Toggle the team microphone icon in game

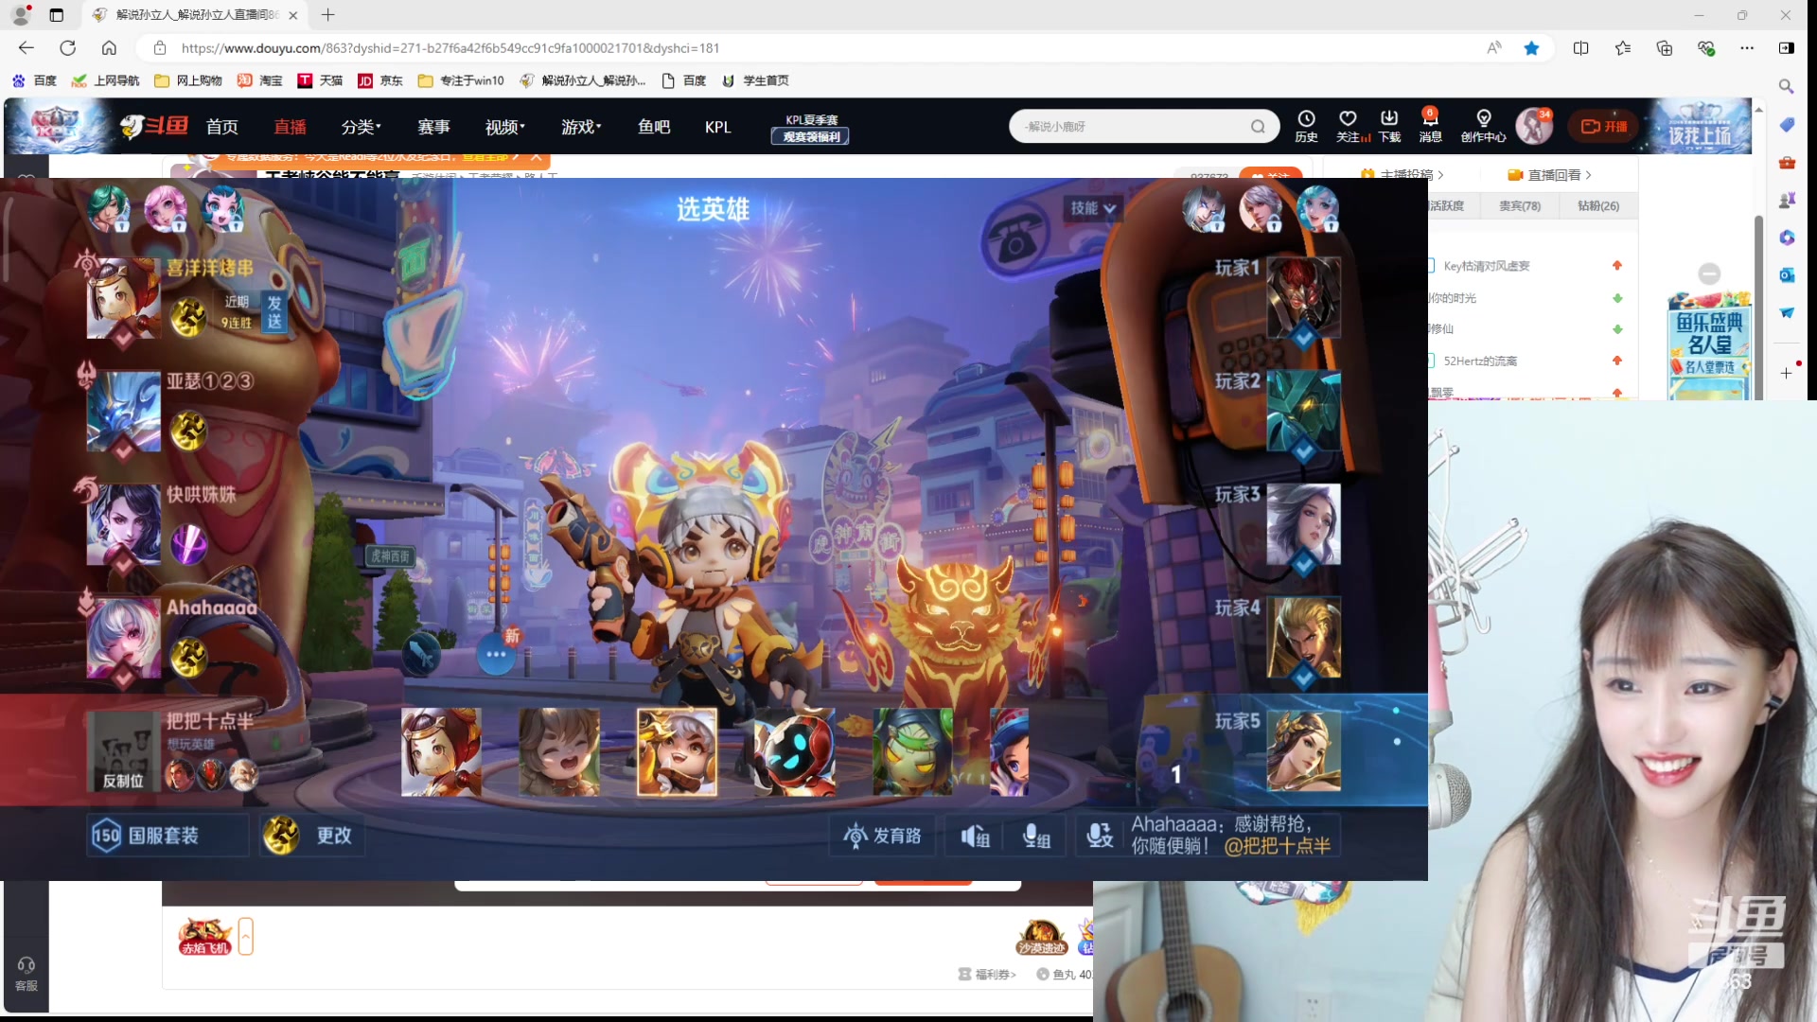pos(1036,836)
